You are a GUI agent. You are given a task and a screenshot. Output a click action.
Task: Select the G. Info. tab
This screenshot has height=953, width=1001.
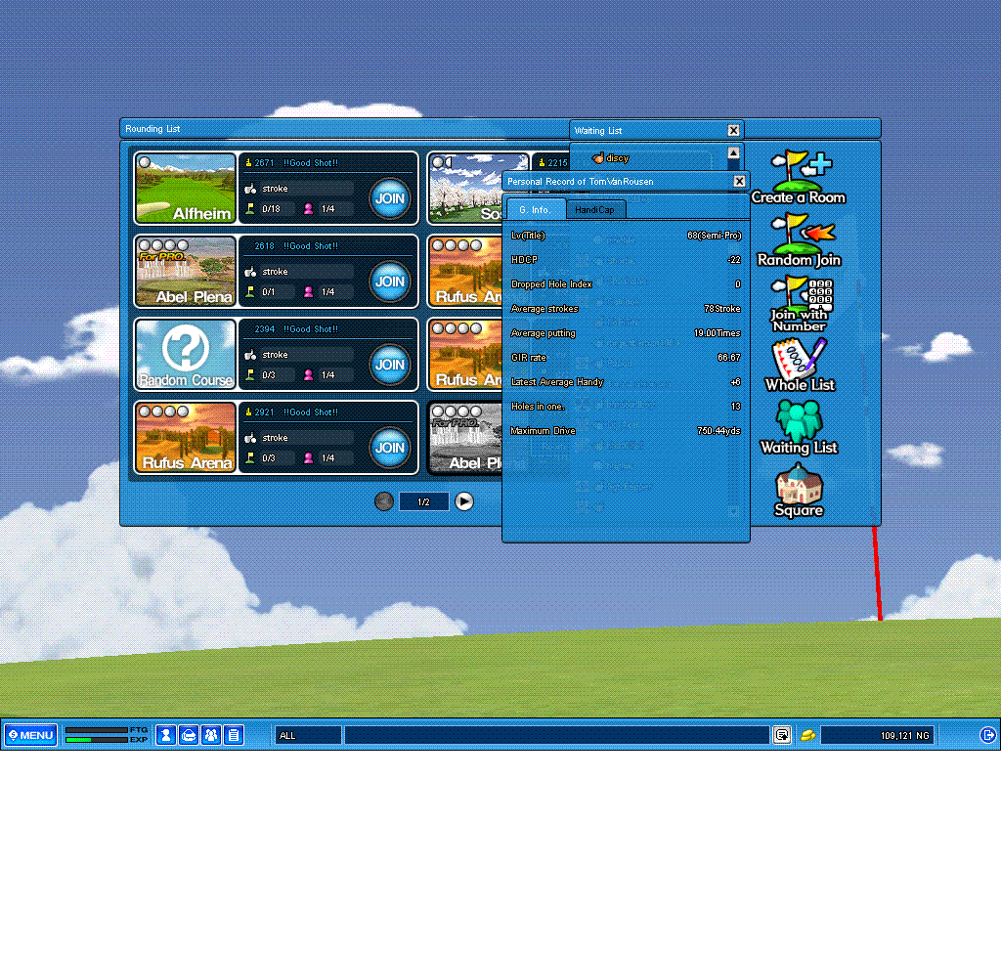point(535,210)
